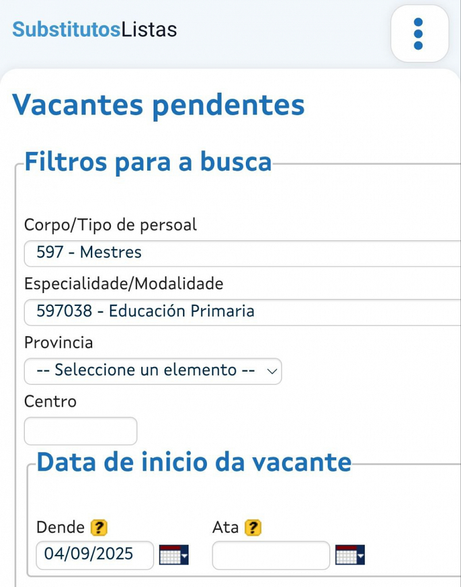The width and height of the screenshot is (461, 587).
Task: Click the Provincia label
Action: pyautogui.click(x=59, y=343)
